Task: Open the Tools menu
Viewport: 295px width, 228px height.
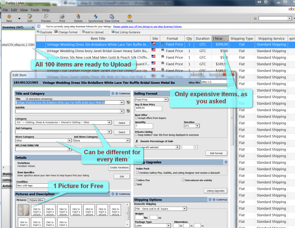Action: coord(35,10)
